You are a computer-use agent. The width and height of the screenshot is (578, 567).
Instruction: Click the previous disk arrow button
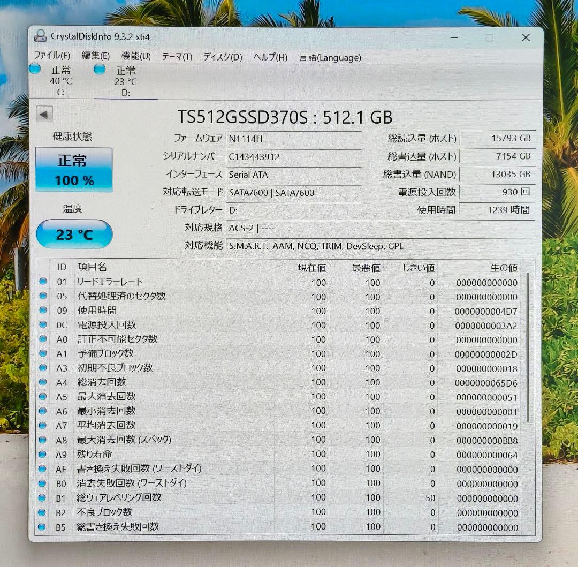point(44,114)
